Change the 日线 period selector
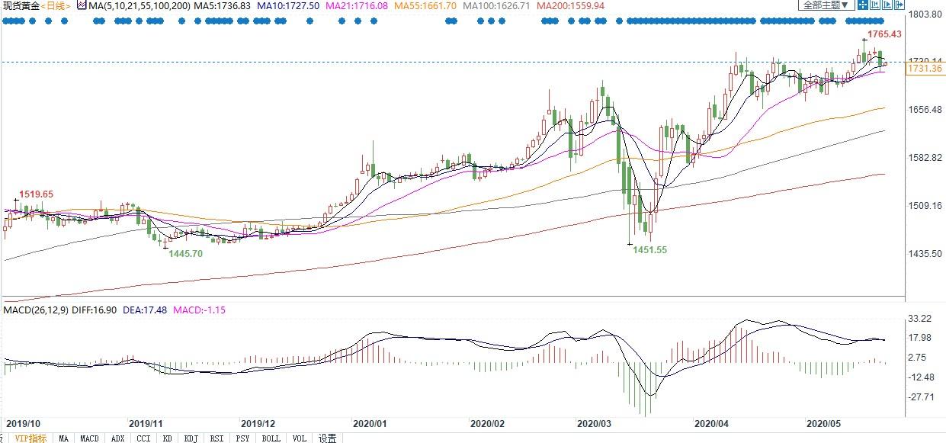The image size is (946, 443). click(56, 6)
